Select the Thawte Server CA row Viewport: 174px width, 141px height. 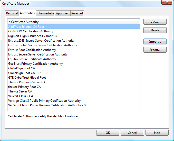(74, 91)
